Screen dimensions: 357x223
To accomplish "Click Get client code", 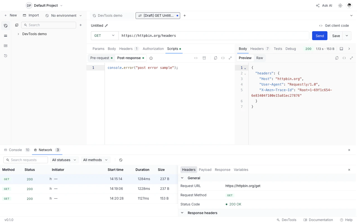I will 334,26.
